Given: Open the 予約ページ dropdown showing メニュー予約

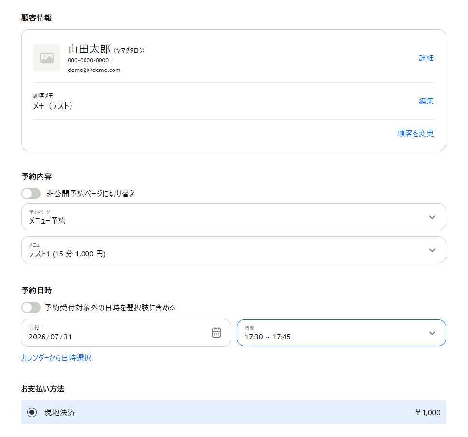Looking at the screenshot, I should click(x=234, y=217).
